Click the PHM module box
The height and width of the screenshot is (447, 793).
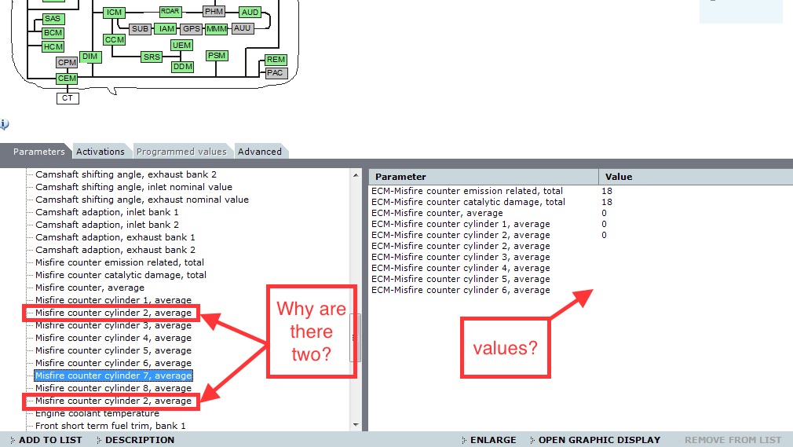click(214, 12)
